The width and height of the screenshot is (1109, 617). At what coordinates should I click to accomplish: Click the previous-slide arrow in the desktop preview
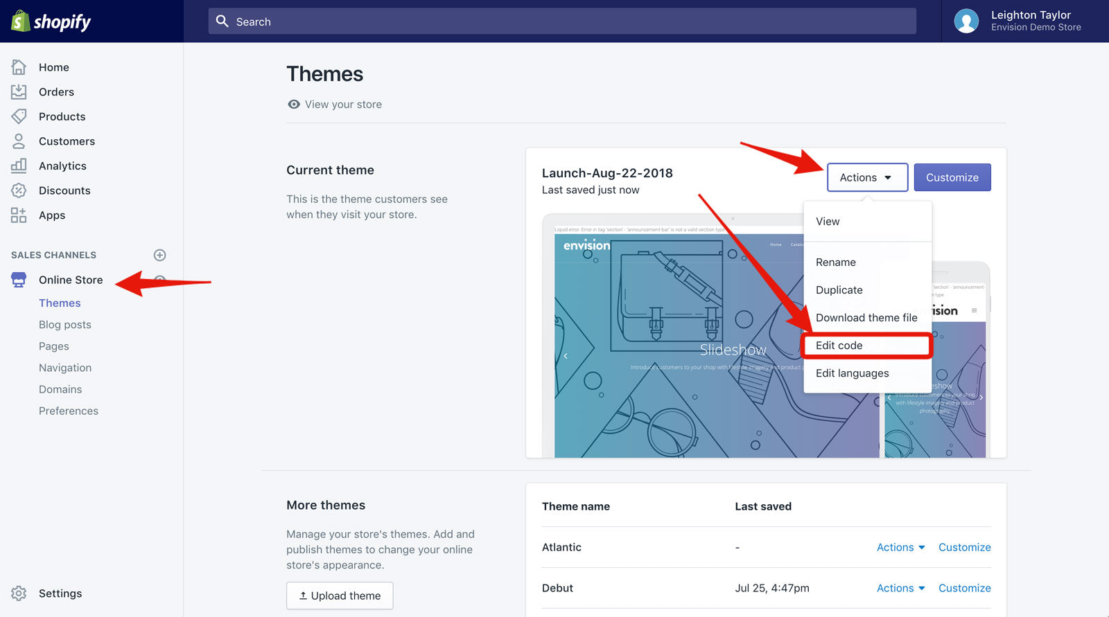click(x=566, y=356)
